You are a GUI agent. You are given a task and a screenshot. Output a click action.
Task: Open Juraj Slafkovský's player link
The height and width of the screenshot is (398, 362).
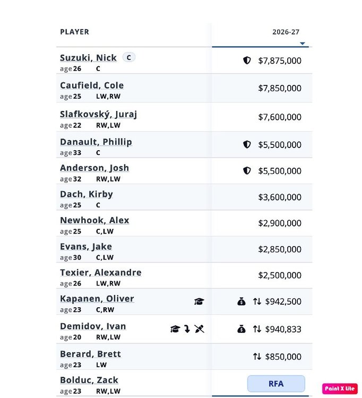(99, 114)
